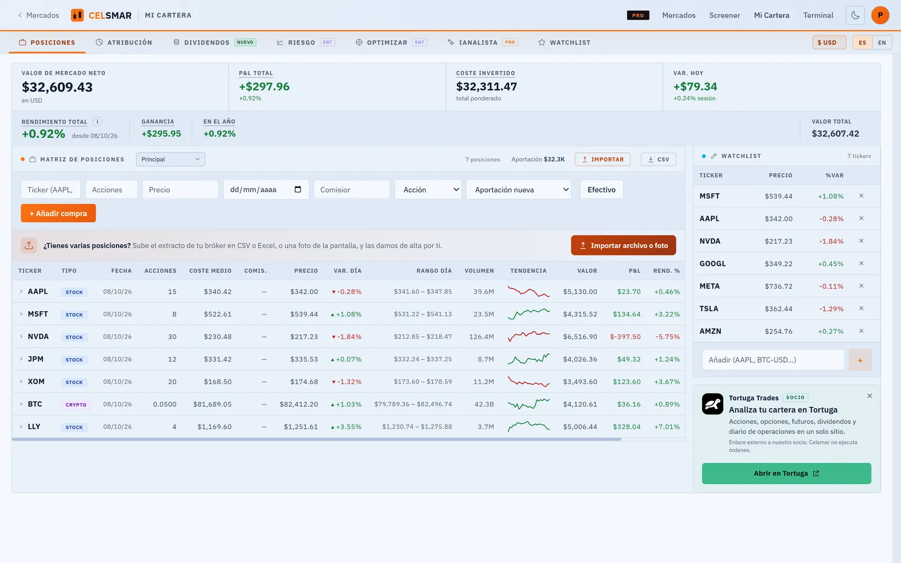The width and height of the screenshot is (901, 563).
Task: Go to the Optimizar tab
Action: pos(391,43)
